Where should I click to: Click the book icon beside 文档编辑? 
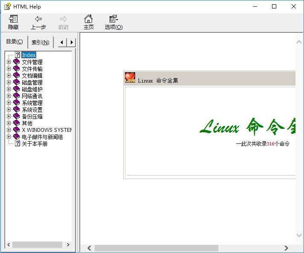[x=17, y=75]
